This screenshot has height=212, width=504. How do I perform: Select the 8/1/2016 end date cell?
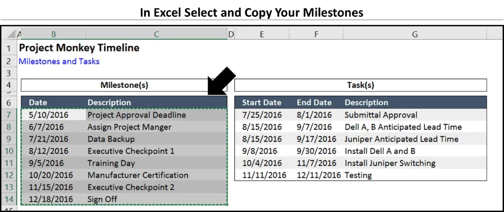316,115
